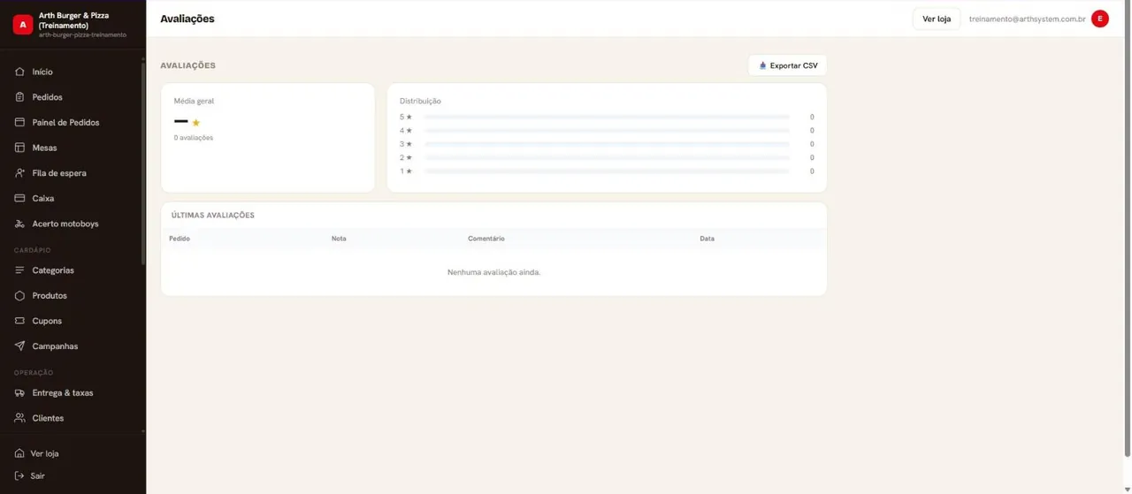
Task: Click the Acerto motoboys scooter icon
Action: click(x=19, y=224)
